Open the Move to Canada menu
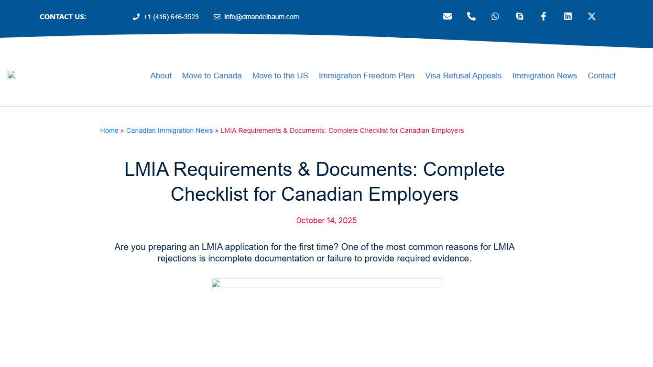This screenshot has width=653, height=367. pos(212,76)
